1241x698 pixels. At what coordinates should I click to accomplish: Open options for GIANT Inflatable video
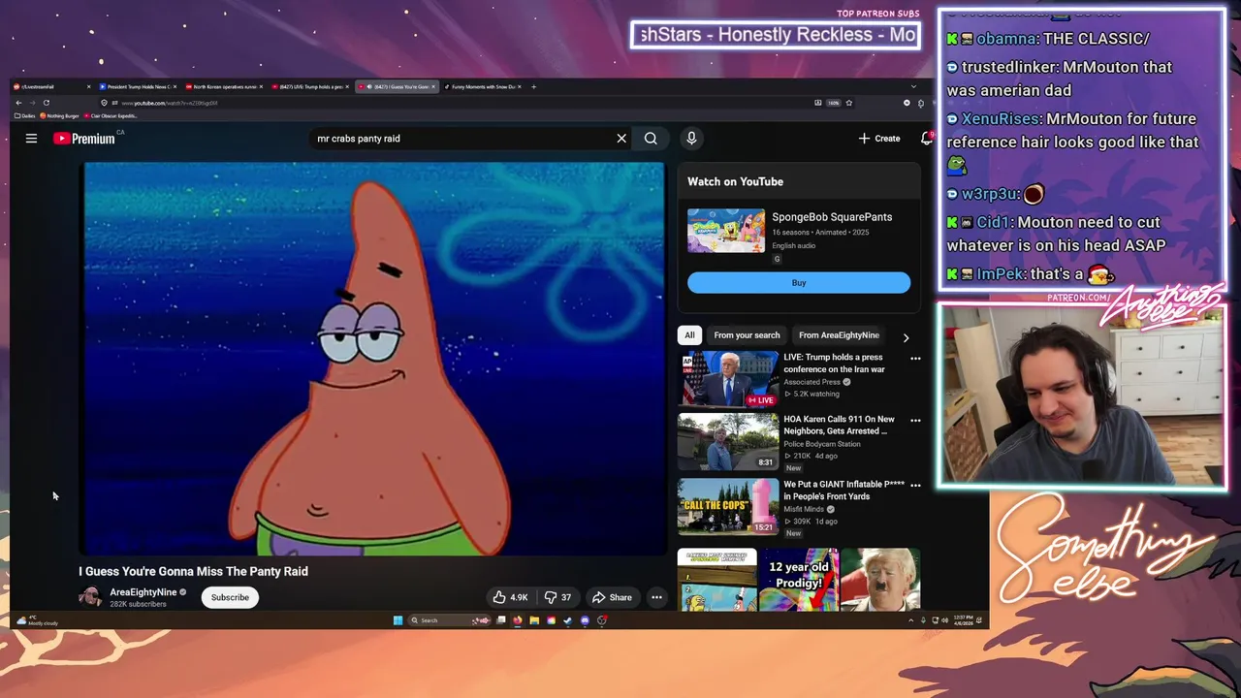915,485
